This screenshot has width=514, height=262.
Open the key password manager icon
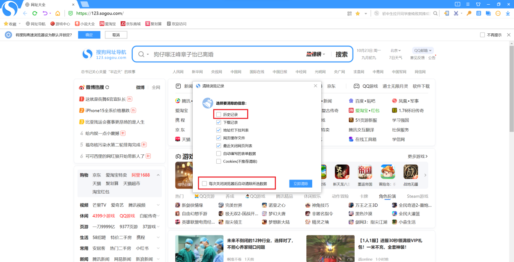click(469, 13)
